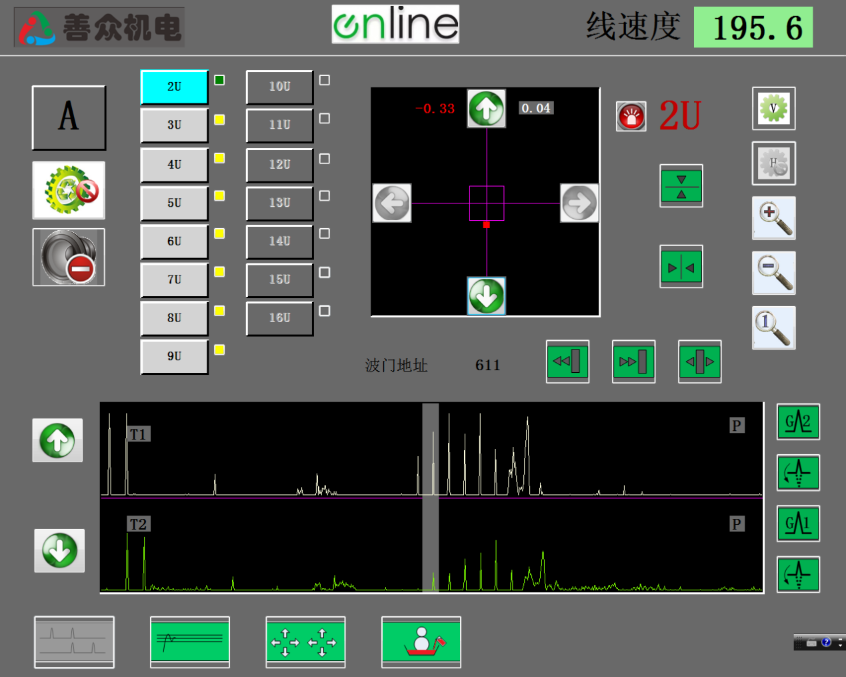Select the 12U unit button

click(279, 165)
